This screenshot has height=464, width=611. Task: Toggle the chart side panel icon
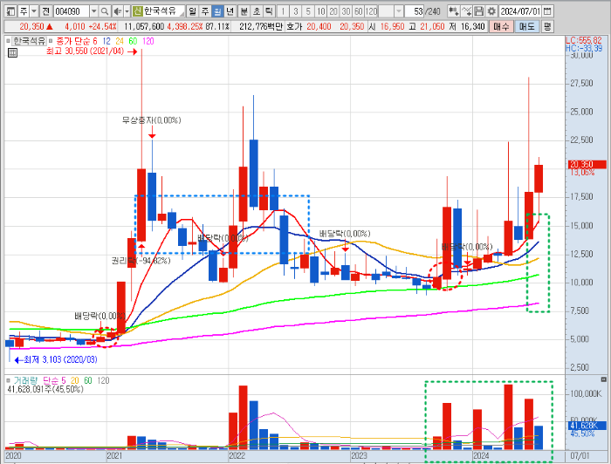click(10, 11)
